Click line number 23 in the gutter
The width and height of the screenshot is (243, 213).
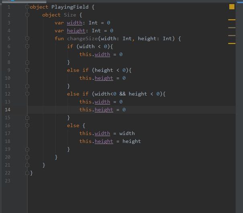[7, 181]
